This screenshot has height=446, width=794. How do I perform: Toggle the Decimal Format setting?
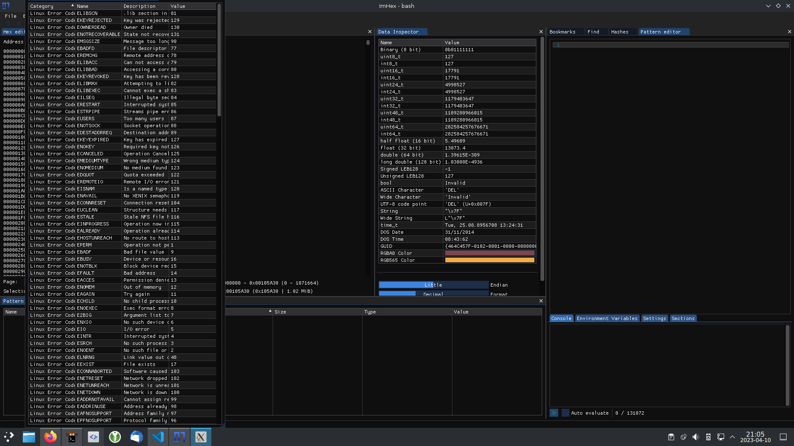click(433, 294)
